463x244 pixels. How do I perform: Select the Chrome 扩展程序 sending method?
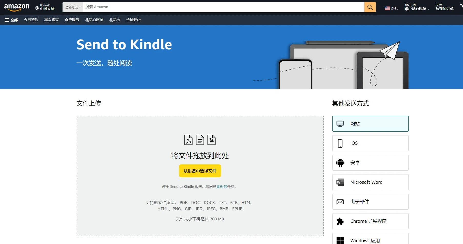coord(371,221)
